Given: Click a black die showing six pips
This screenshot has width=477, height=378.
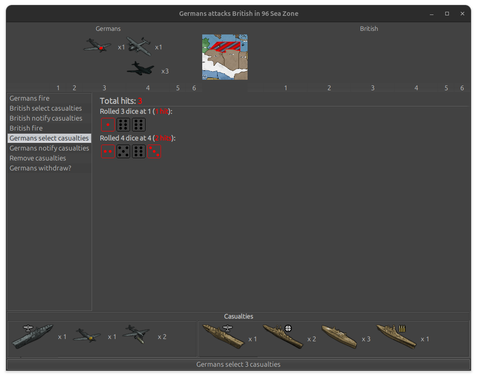Looking at the screenshot, I should (x=123, y=124).
